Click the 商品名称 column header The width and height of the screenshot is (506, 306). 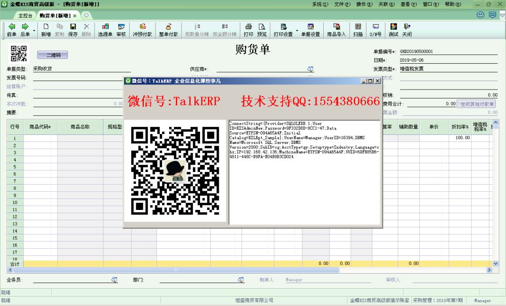click(81, 127)
